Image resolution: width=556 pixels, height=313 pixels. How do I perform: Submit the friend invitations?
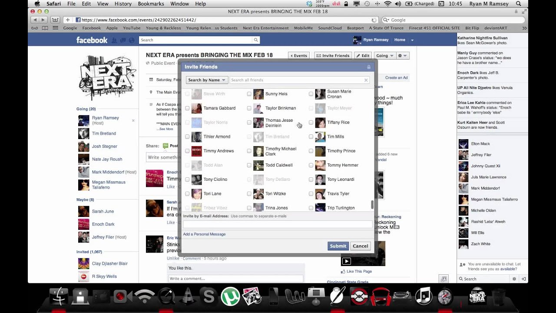(338, 246)
